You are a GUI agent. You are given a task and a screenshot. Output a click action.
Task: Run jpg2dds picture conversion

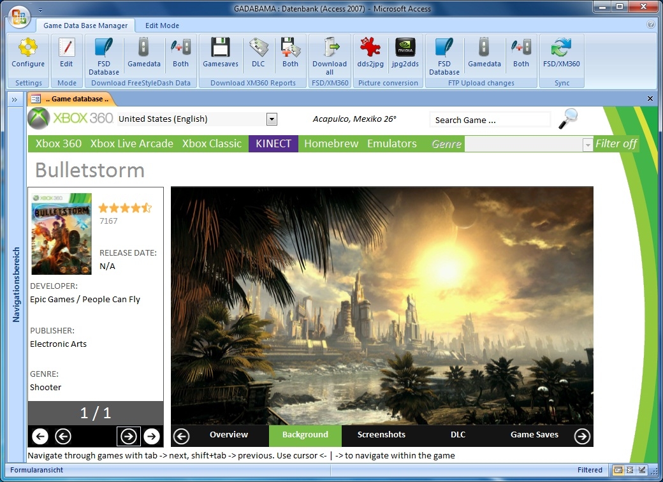click(x=405, y=53)
